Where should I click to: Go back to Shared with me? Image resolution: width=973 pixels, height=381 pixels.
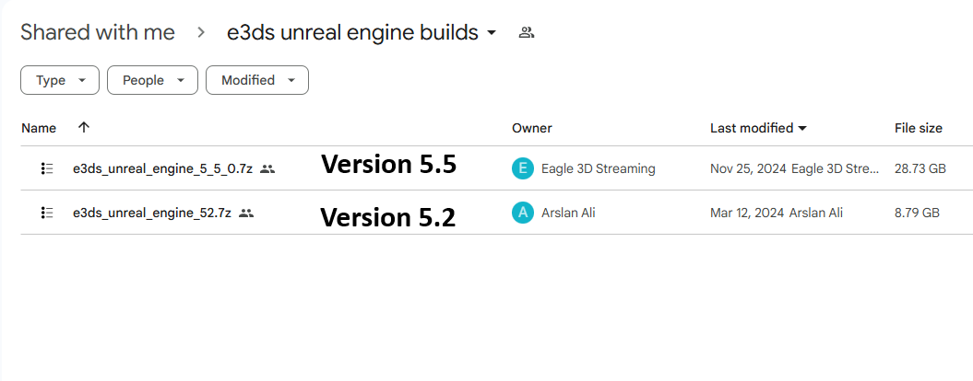(x=98, y=32)
